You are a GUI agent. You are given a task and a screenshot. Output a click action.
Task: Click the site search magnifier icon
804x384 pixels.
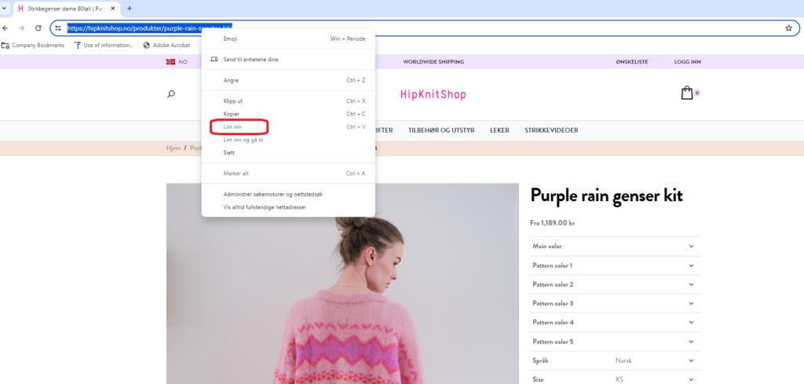point(171,94)
